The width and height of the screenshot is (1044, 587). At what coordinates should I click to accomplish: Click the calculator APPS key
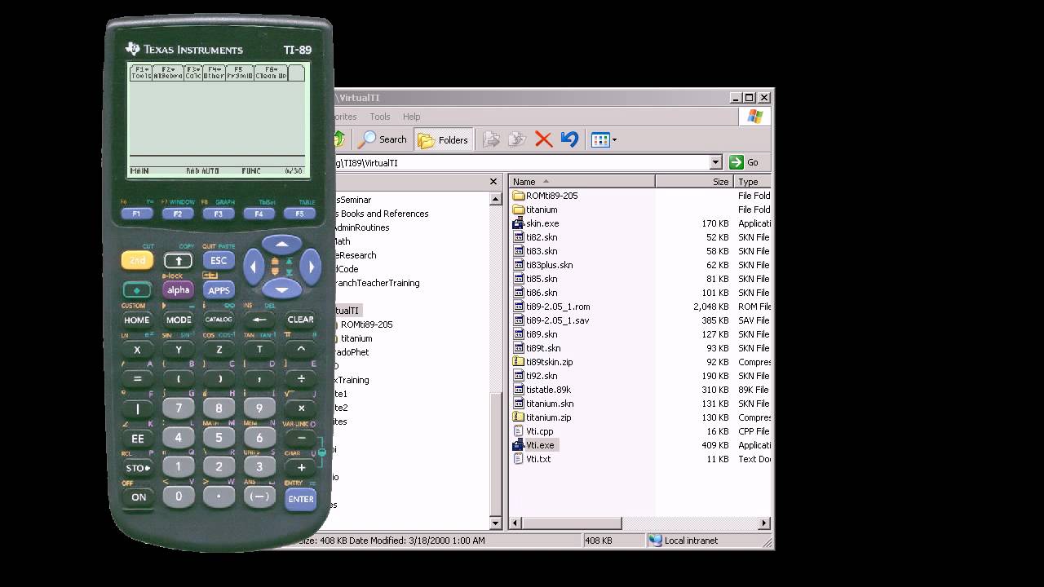(x=219, y=290)
